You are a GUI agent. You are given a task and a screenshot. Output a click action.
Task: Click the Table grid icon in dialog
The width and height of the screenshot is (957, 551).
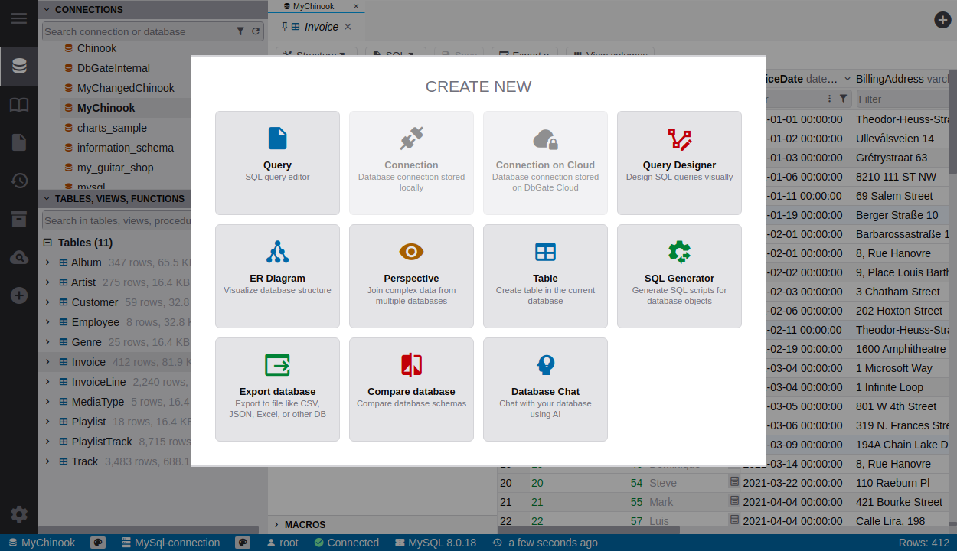coord(545,252)
